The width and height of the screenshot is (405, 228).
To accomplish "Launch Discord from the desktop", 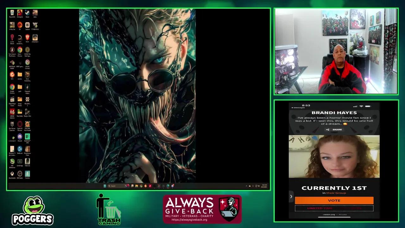I will point(20,138).
